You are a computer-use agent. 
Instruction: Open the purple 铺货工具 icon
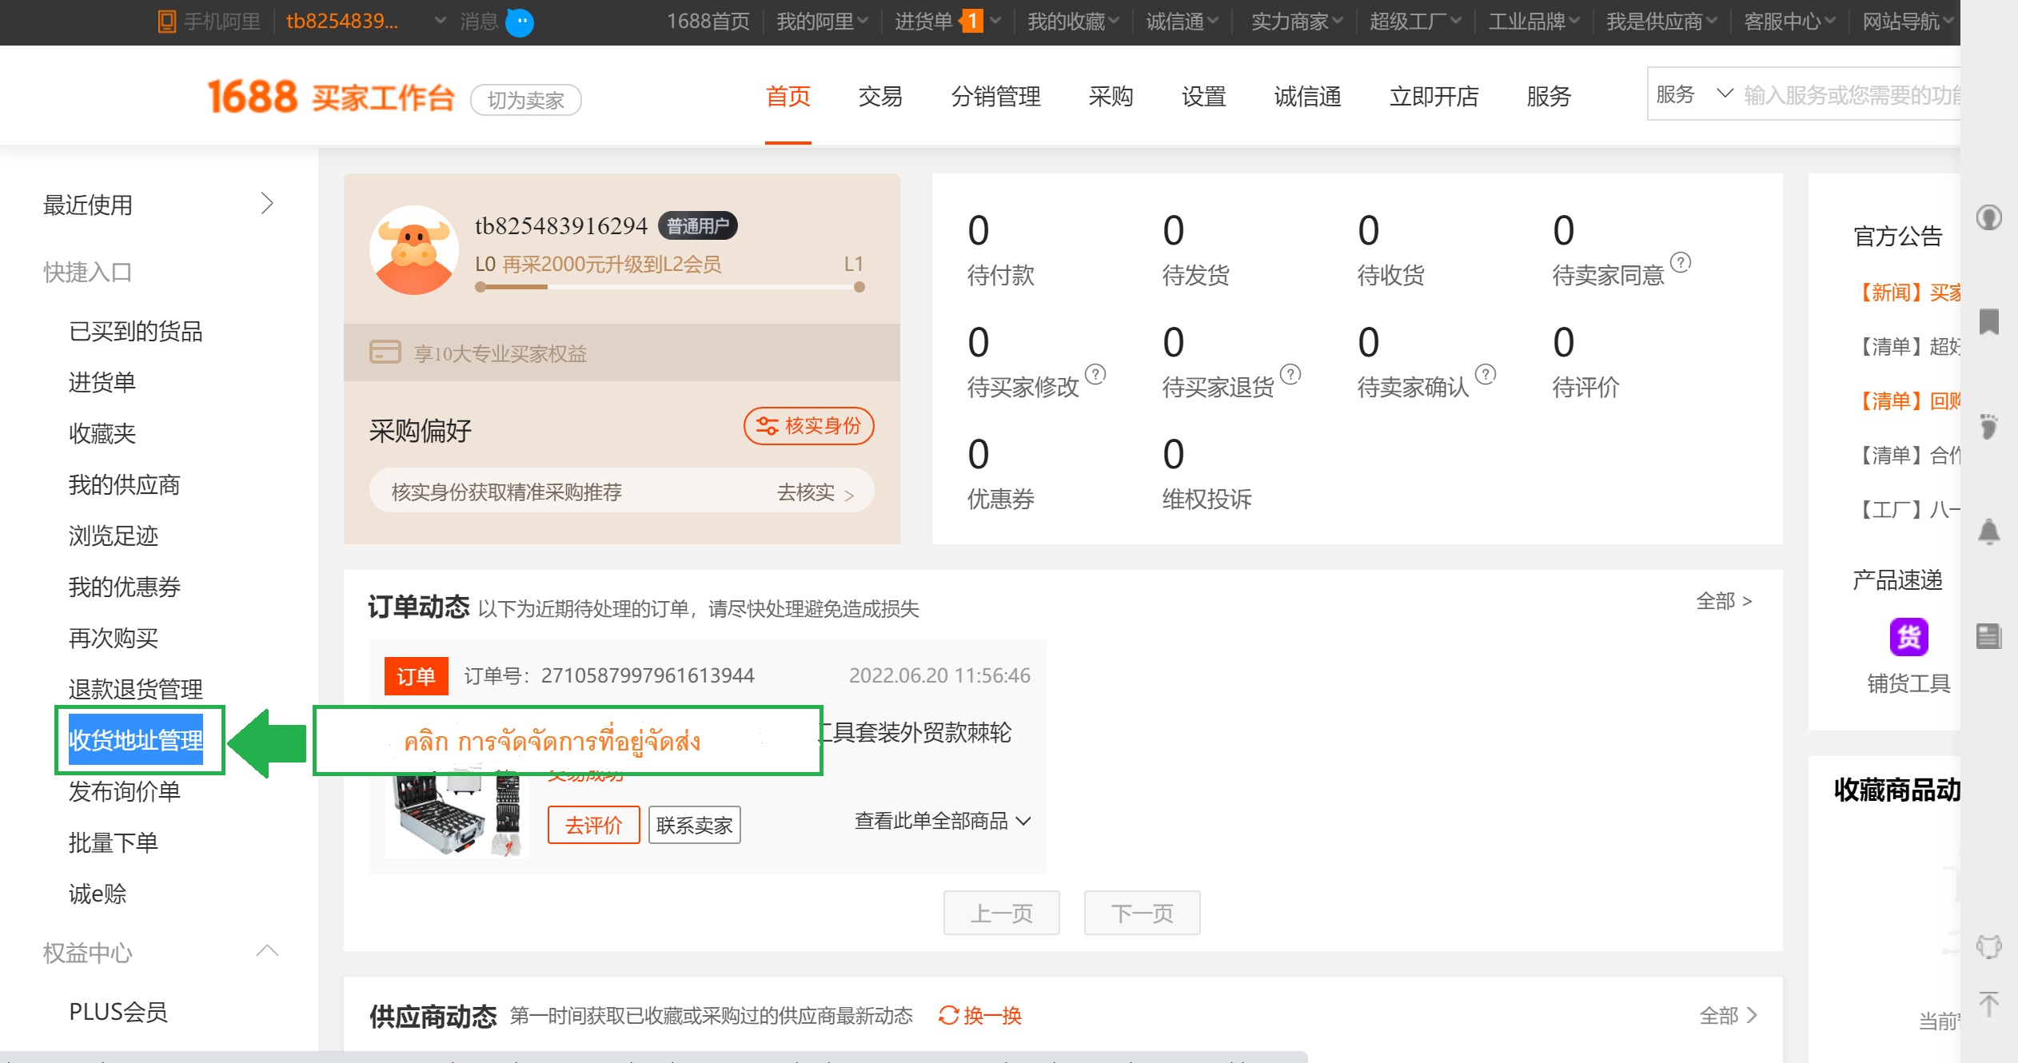pos(1908,637)
